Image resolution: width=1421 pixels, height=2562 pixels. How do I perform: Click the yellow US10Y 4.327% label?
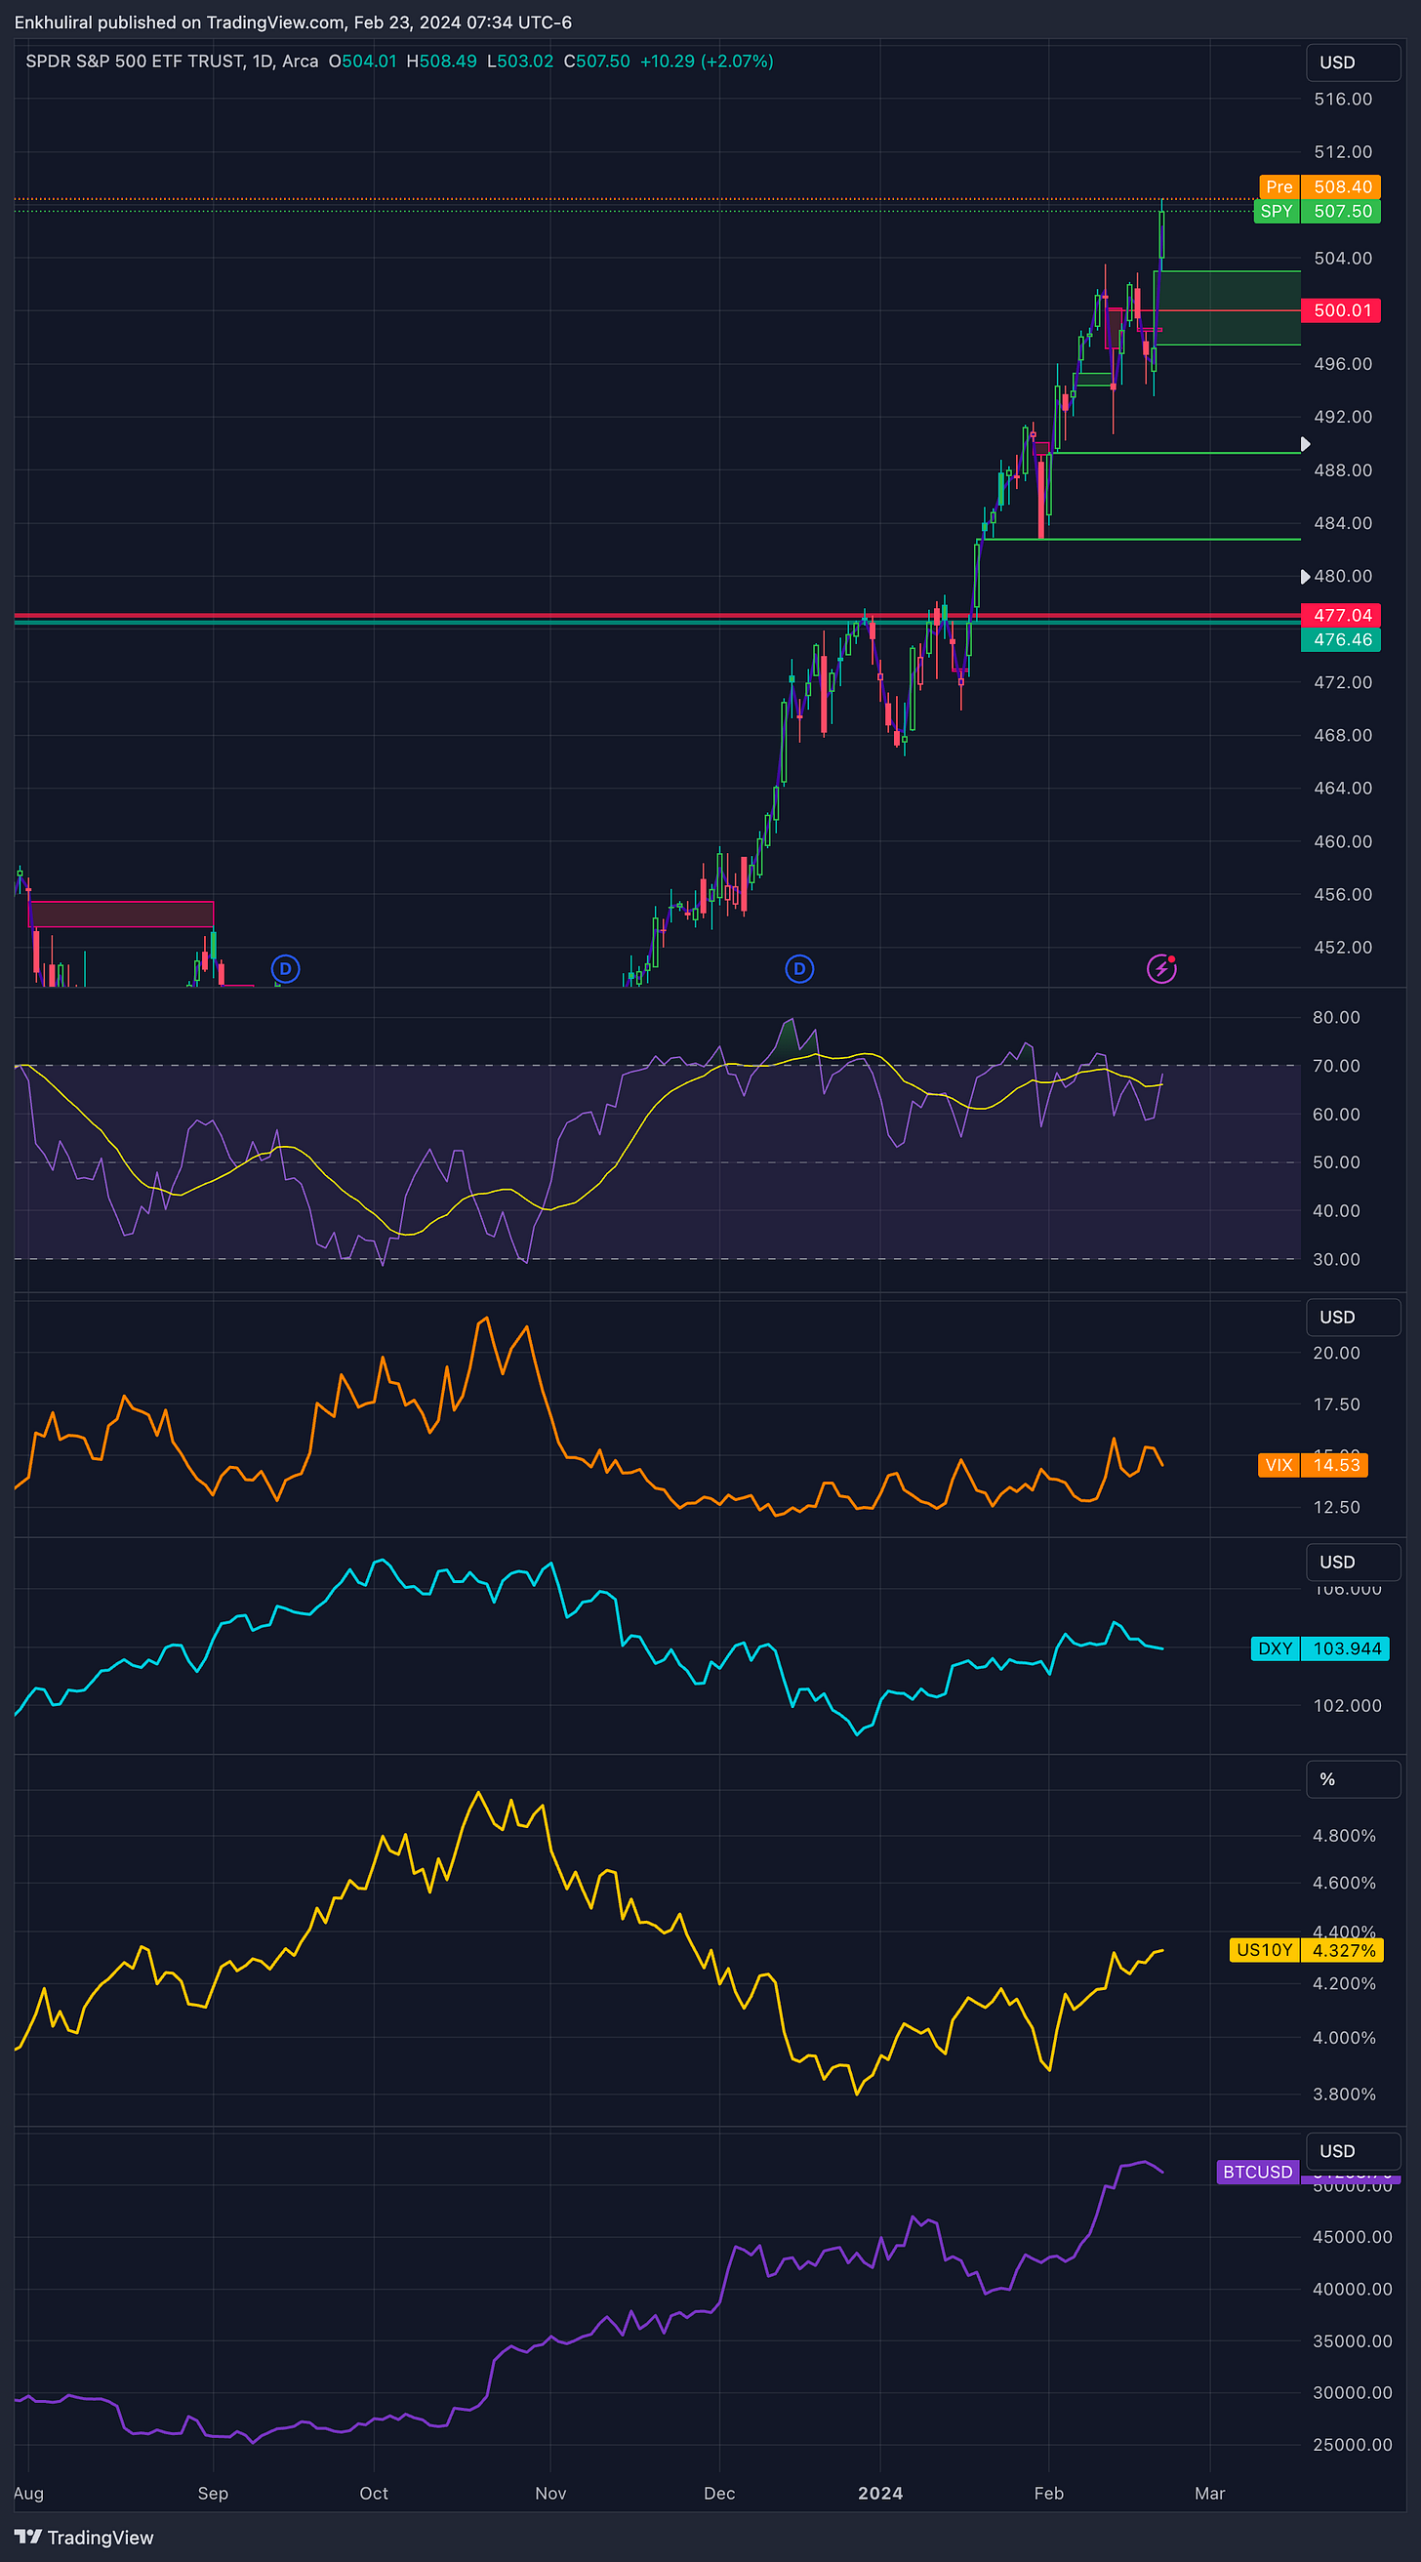(1307, 1950)
